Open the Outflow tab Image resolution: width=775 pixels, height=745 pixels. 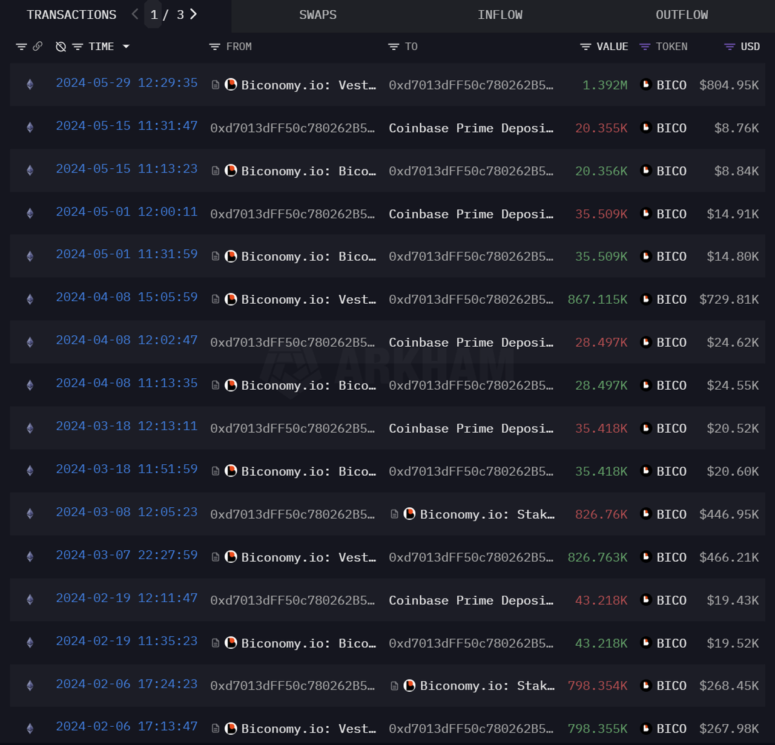pyautogui.click(x=682, y=15)
